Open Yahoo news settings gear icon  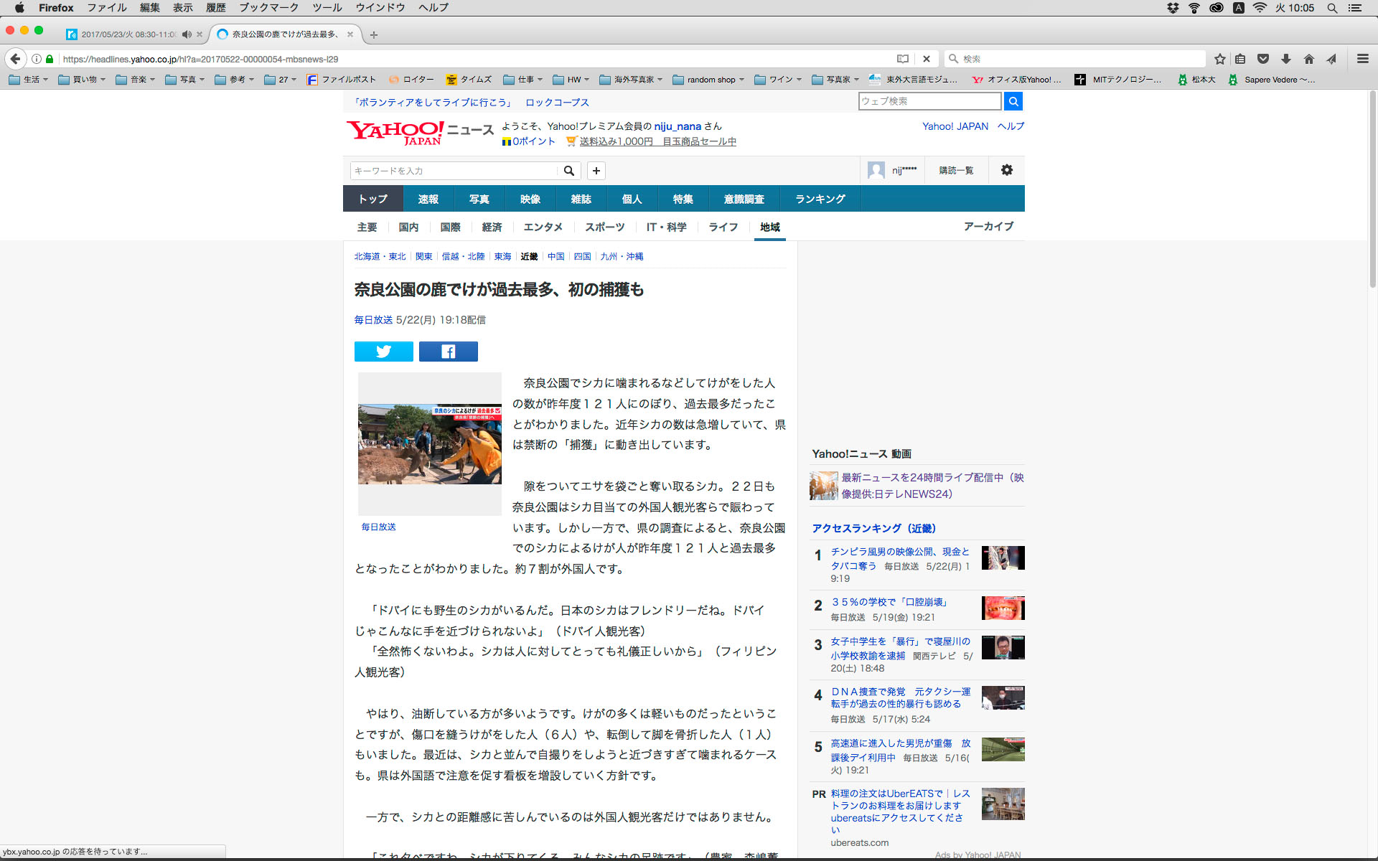(x=1006, y=170)
